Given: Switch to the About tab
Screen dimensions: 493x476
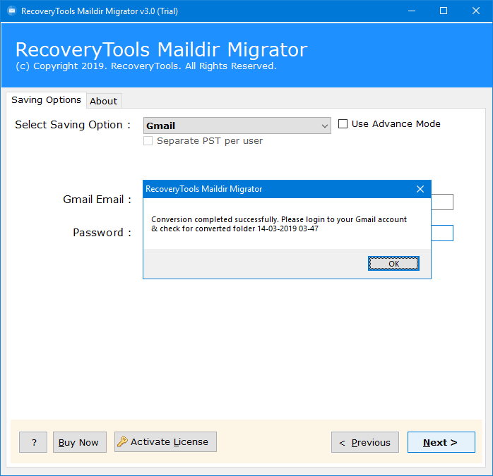Looking at the screenshot, I should point(104,101).
